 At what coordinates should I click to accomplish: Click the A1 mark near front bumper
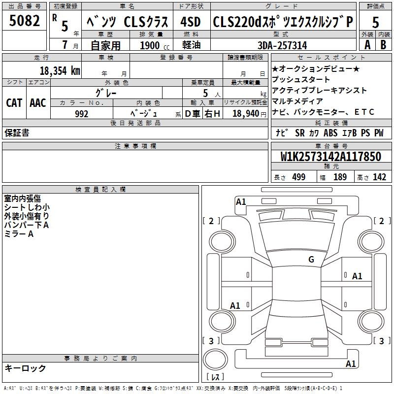[x=241, y=201]
